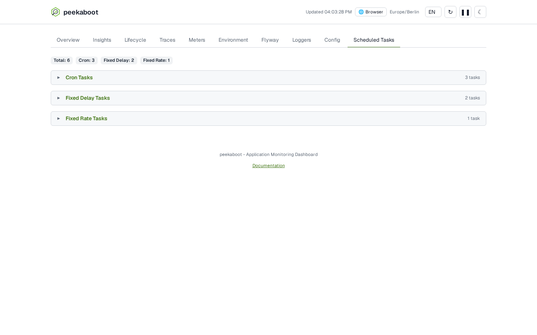
Task: Click the 'peekaboot - Application Monitoring Dashboard' footer text
Action: tap(268, 154)
